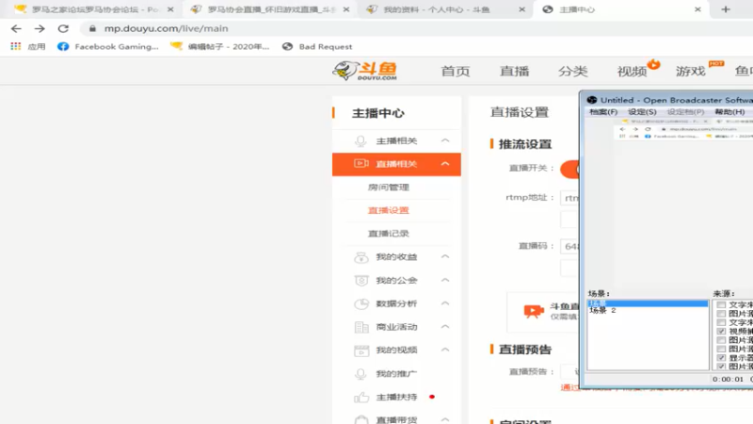The height and width of the screenshot is (424, 753).
Task: Open the Facebook Gaming bookmark
Action: coord(107,46)
